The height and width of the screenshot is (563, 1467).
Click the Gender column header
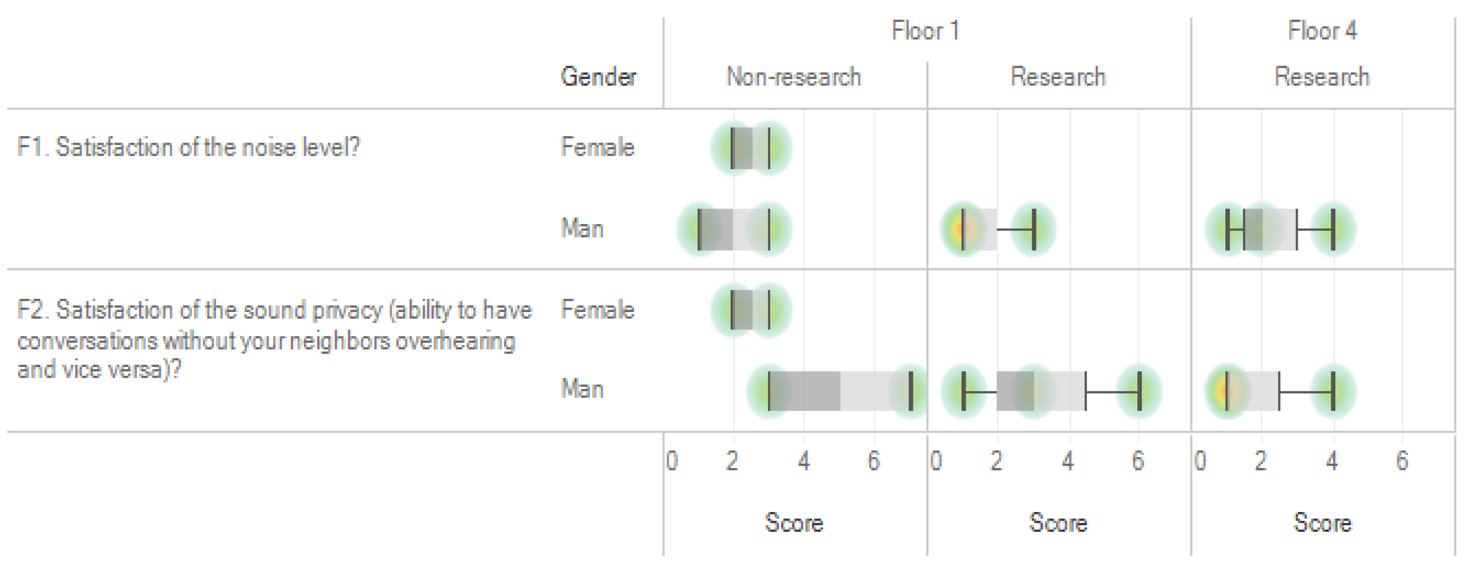pyautogui.click(x=598, y=77)
